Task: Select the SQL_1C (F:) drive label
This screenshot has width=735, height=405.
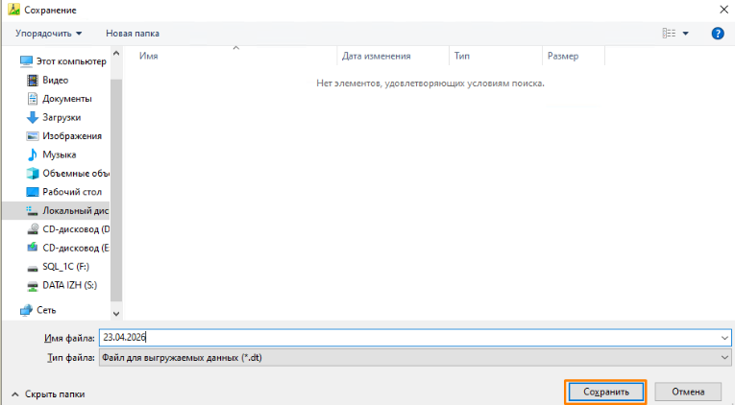Action: 65,267
